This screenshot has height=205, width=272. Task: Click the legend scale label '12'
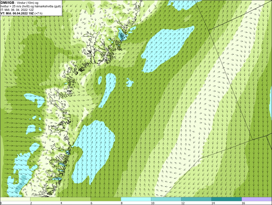coord(183,203)
